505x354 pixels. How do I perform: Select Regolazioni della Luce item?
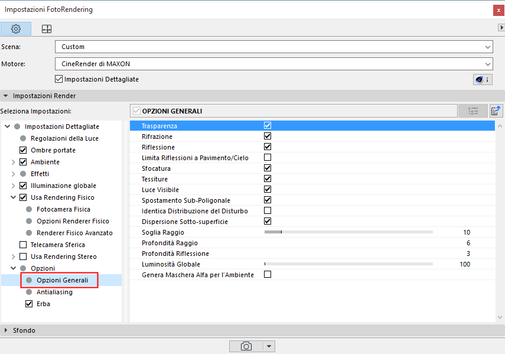64,138
